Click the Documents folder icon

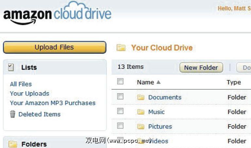[x=141, y=97]
